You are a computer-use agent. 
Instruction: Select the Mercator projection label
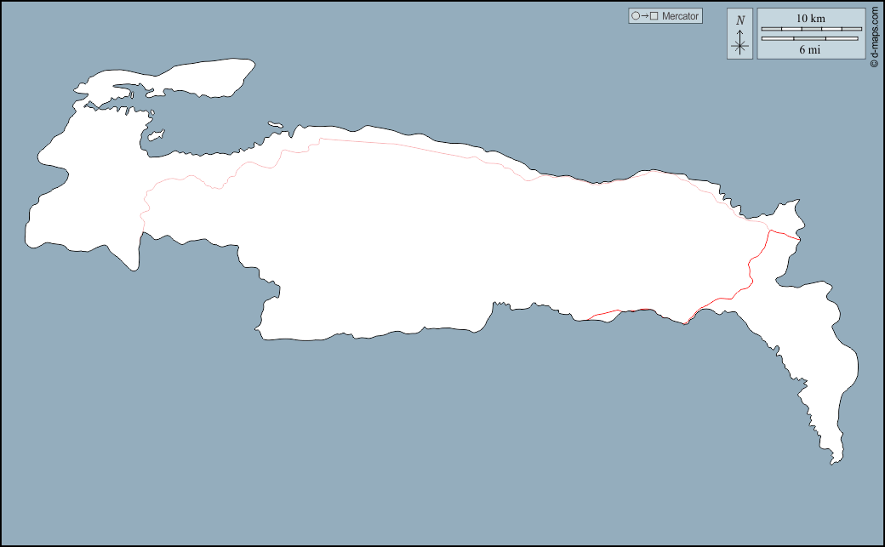(680, 16)
